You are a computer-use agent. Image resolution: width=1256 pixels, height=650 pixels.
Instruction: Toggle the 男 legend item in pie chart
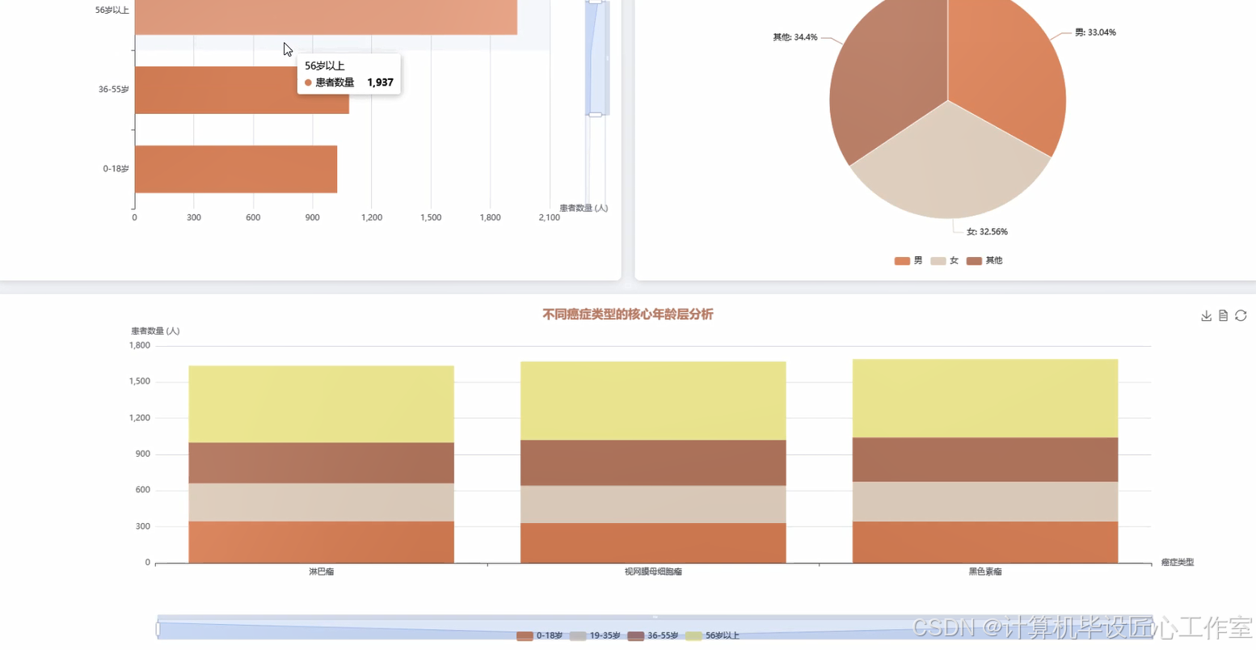908,261
